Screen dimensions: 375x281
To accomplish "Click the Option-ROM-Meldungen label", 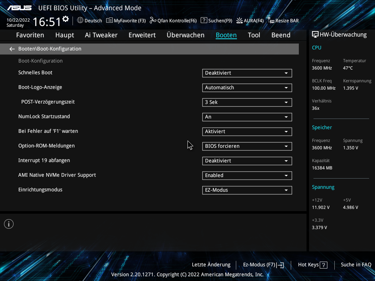I will (47, 146).
